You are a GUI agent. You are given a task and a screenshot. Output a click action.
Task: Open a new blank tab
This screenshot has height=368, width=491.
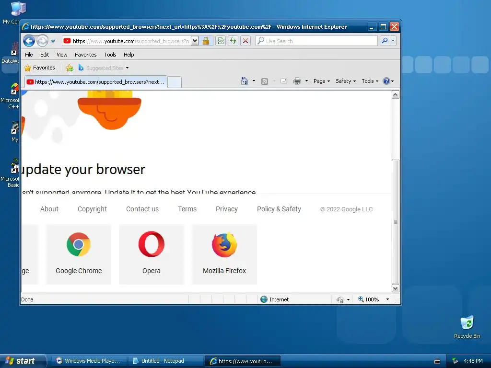(x=175, y=82)
